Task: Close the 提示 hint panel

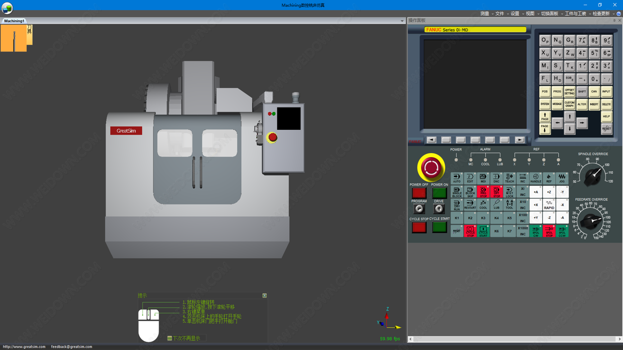Action: click(264, 296)
